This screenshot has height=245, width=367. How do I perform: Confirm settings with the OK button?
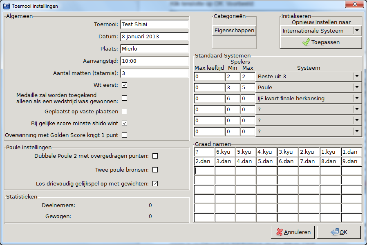[x=339, y=232]
